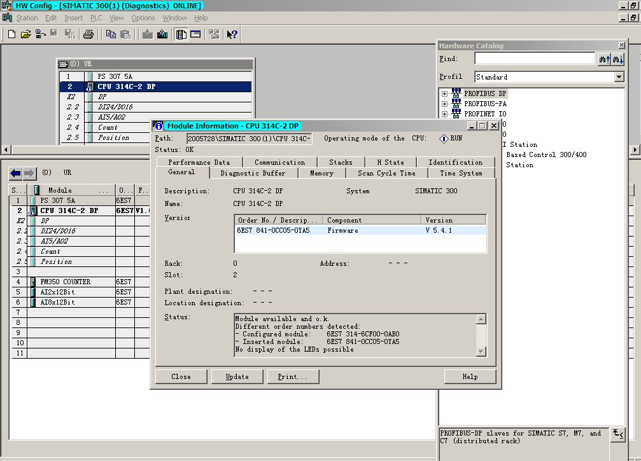
Task: Open the Profil dropdown set to Standard
Action: [x=619, y=77]
